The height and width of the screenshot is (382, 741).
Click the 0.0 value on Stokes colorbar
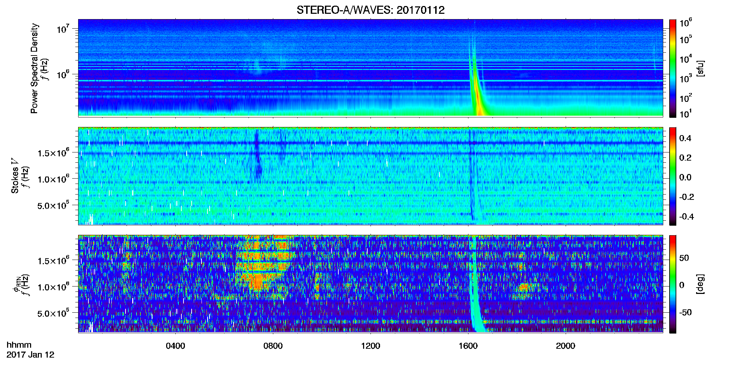(685, 177)
